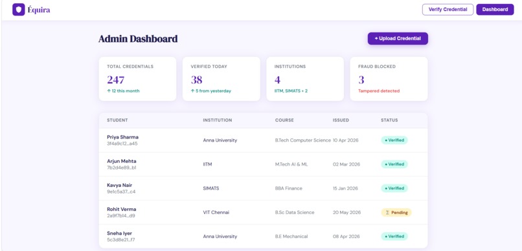Click the Upload Credential button

398,39
